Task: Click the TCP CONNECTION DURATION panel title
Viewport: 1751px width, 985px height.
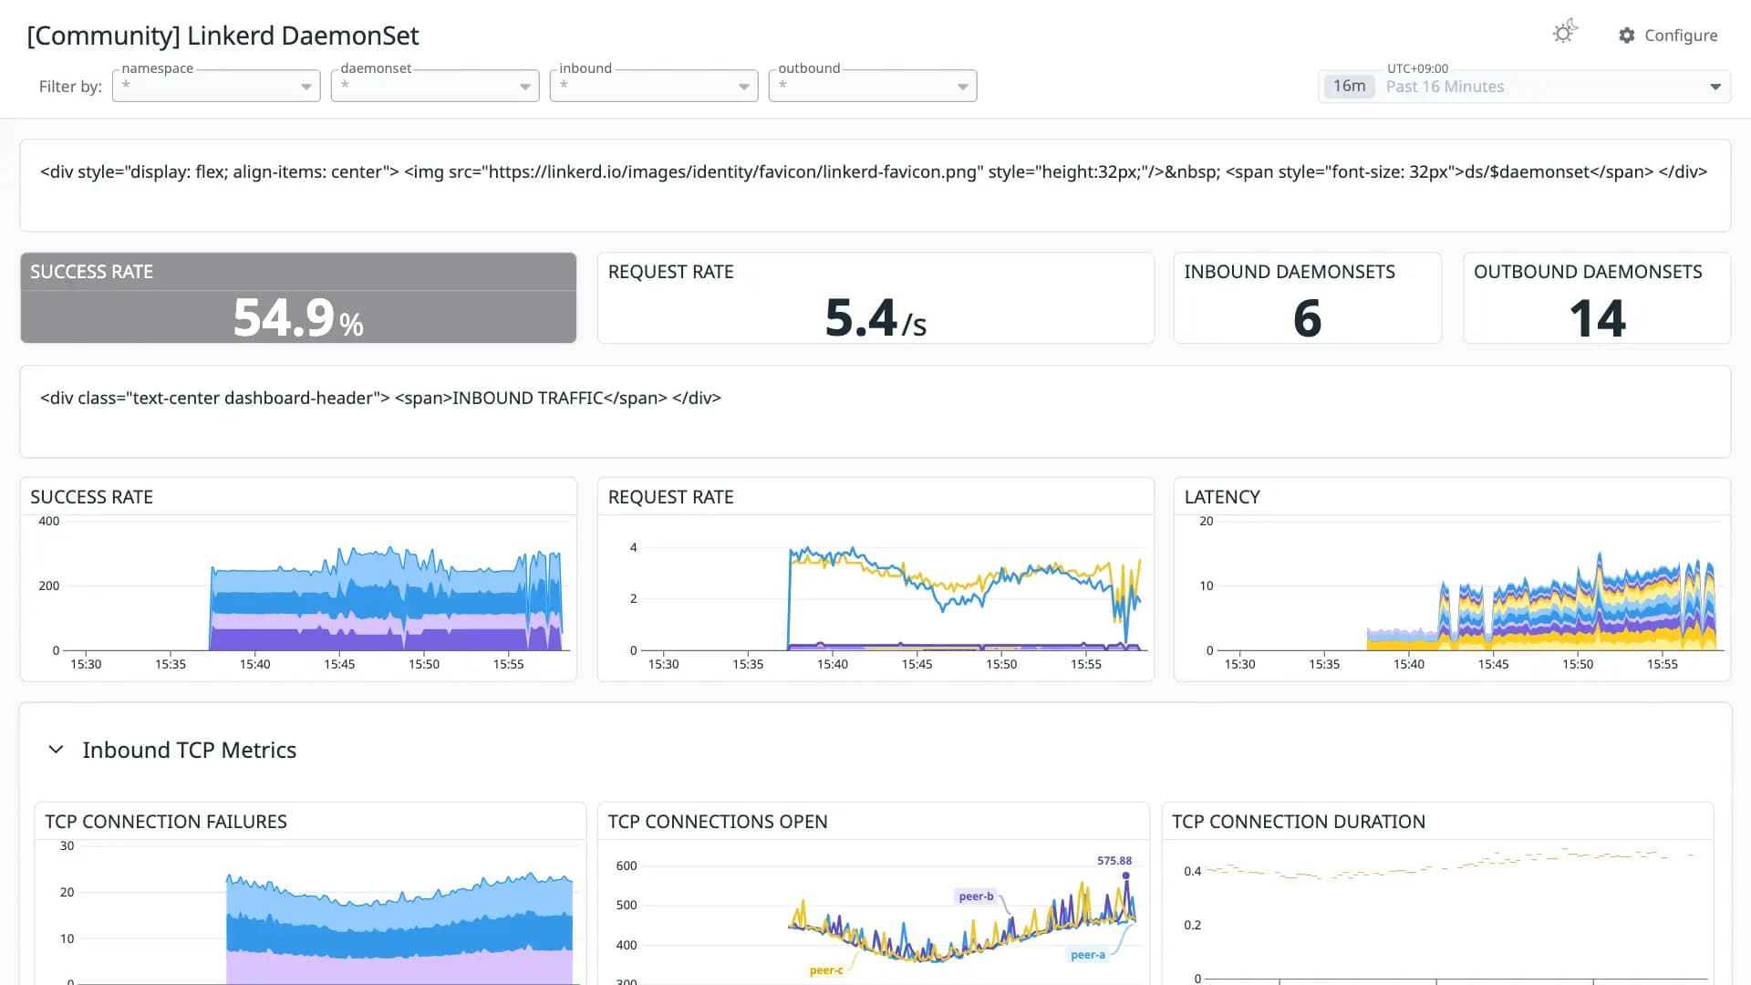Action: click(1299, 822)
